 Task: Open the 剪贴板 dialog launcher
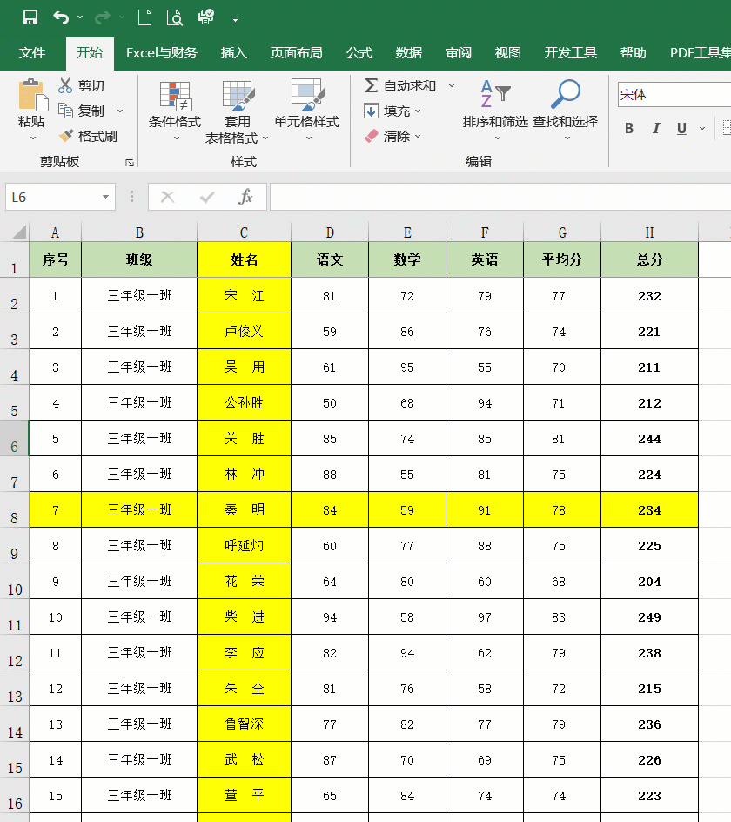tap(130, 163)
